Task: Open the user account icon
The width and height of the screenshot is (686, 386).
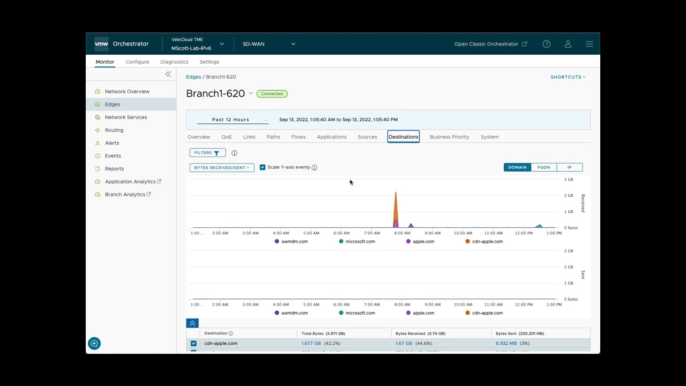Action: pyautogui.click(x=568, y=44)
